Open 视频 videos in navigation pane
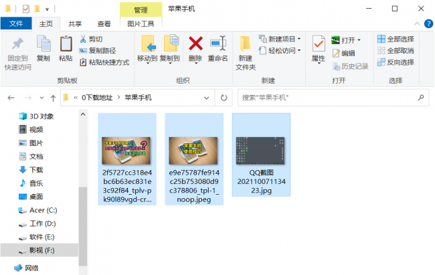The image size is (435, 275). point(31,130)
